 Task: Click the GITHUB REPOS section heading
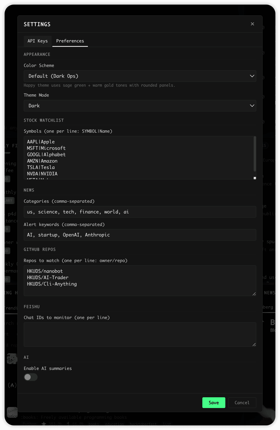click(40, 249)
